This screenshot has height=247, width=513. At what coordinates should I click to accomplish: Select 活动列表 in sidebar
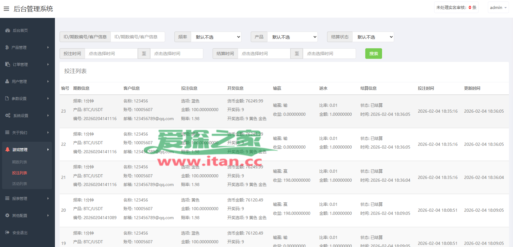pyautogui.click(x=20, y=184)
